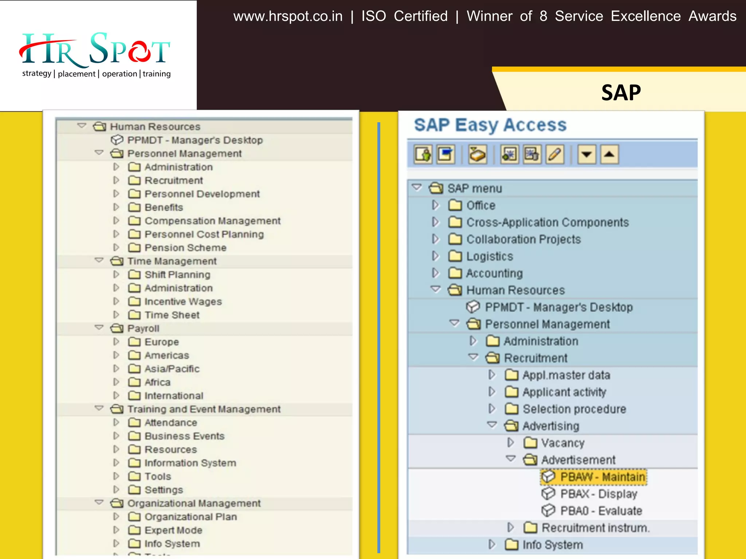Select Asia/Pacific under Payroll
This screenshot has height=559, width=746.
click(172, 369)
